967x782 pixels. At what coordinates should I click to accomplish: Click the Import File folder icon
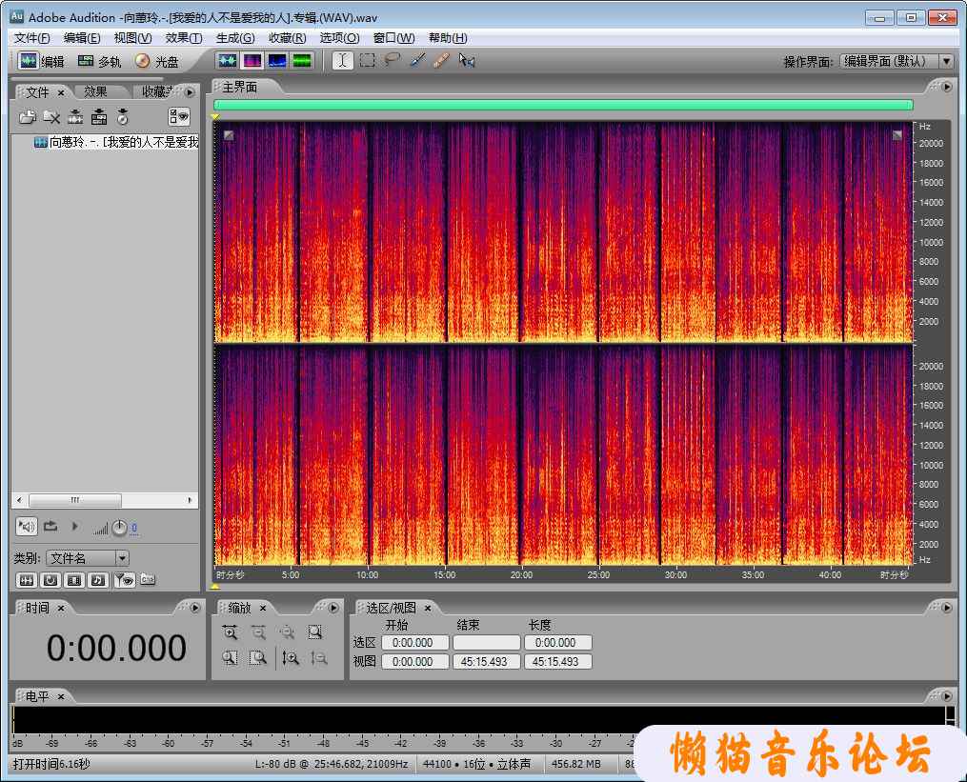click(x=28, y=117)
